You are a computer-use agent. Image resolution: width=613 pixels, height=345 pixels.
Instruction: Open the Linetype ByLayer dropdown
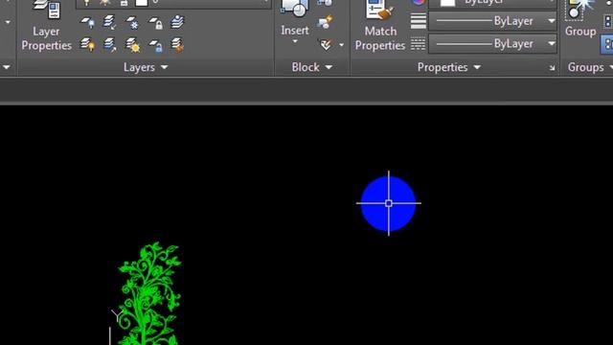(492, 43)
